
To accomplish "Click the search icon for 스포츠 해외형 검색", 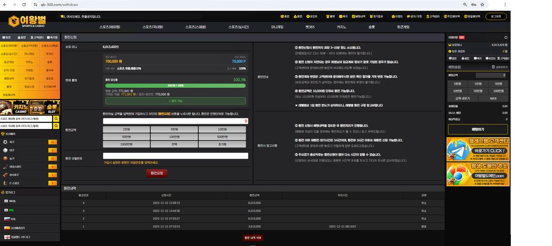I will click(x=56, y=119).
